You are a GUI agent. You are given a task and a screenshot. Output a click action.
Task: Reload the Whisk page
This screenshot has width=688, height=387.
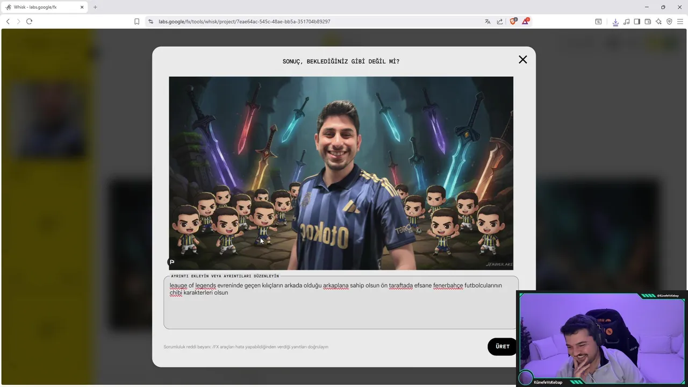point(30,21)
